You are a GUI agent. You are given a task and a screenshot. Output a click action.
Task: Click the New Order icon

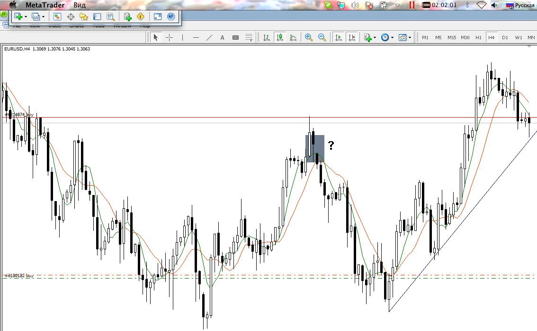point(128,17)
